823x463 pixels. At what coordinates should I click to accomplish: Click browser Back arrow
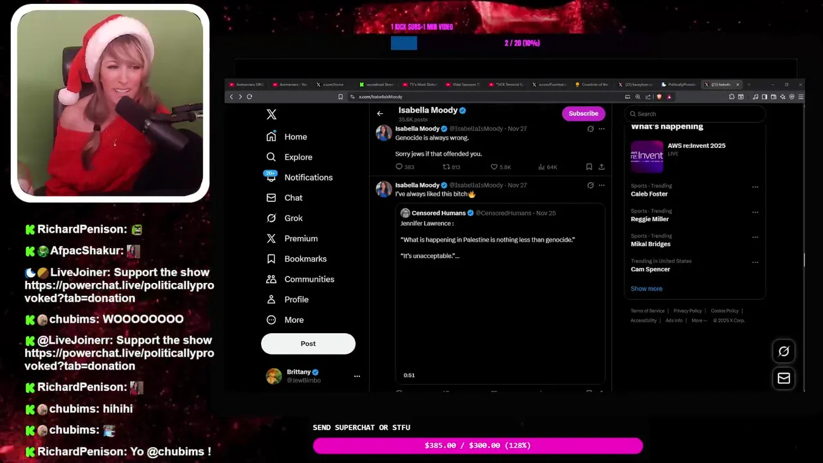[x=231, y=97]
